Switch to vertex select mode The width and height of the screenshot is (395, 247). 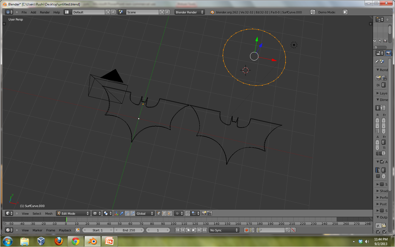click(x=159, y=213)
